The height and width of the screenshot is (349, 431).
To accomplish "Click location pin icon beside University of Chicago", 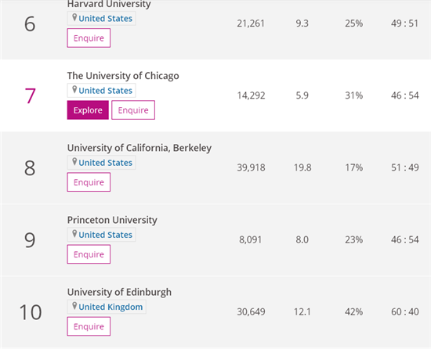I will [74, 90].
